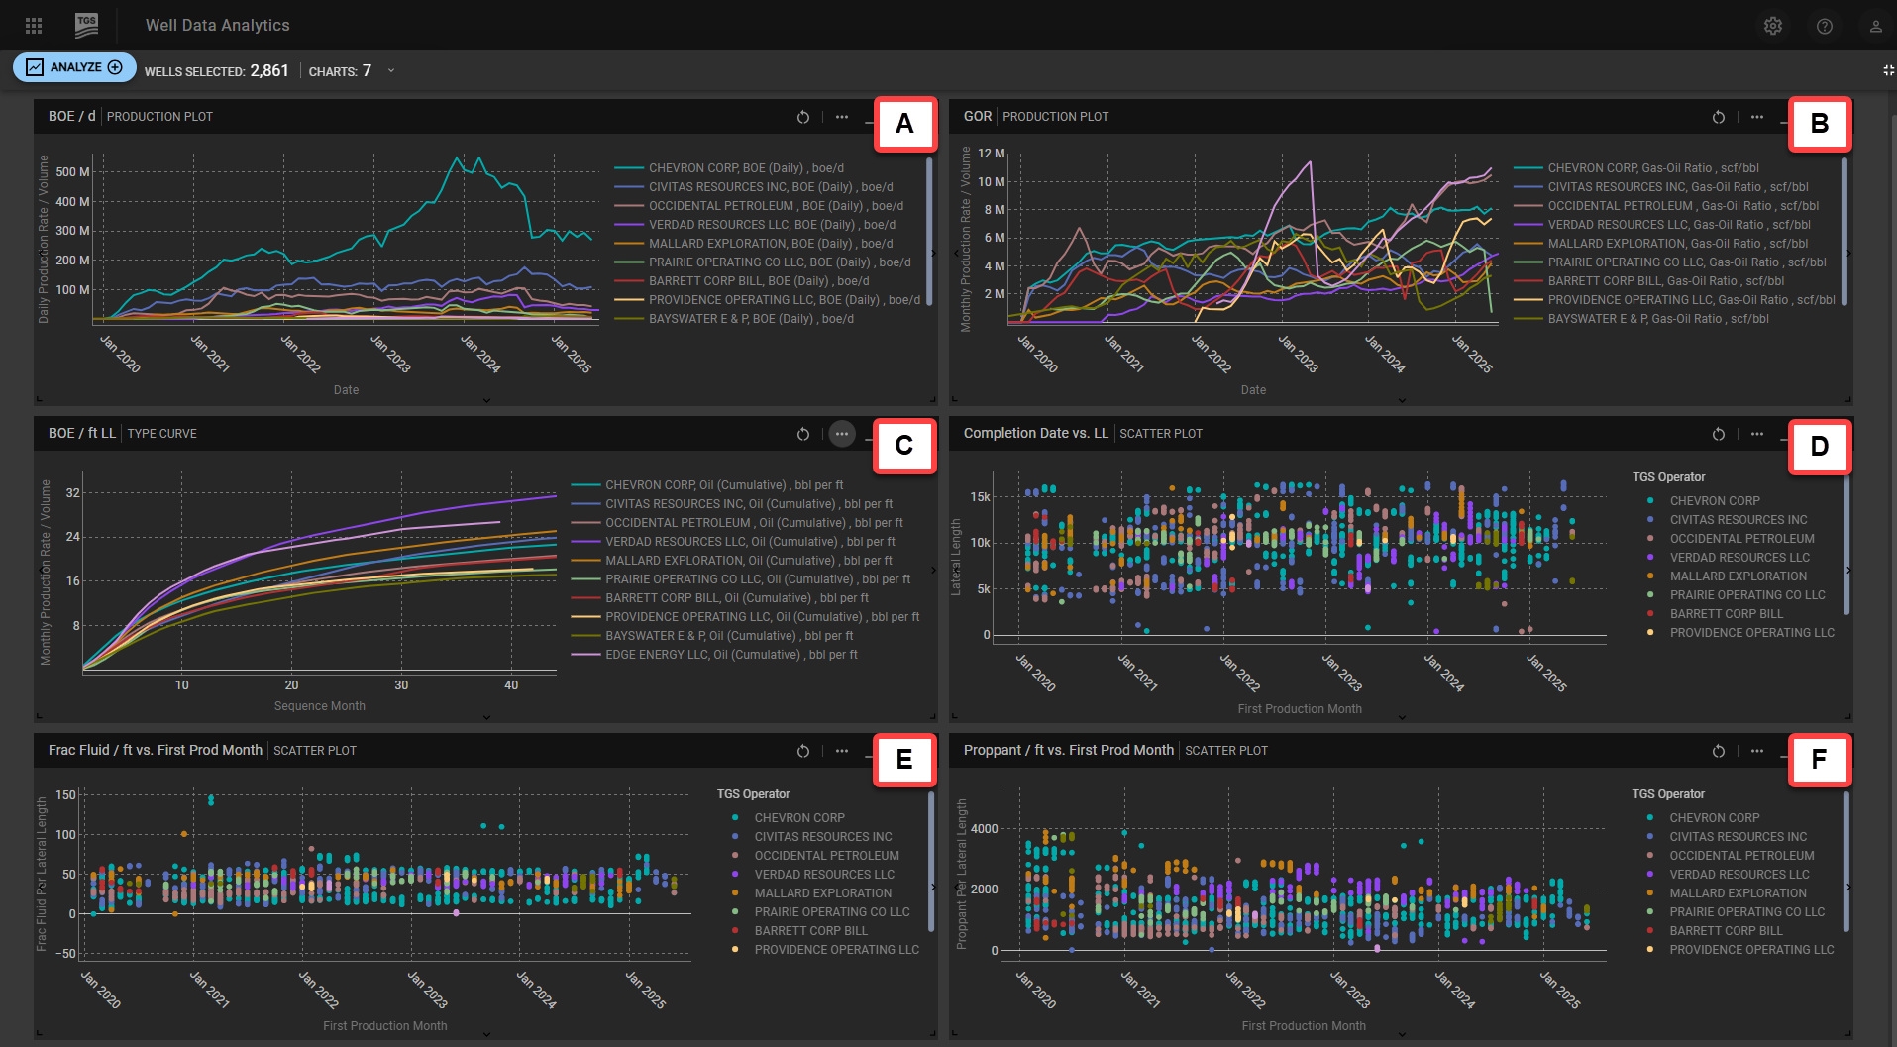Open more options for GOR production plot
This screenshot has width=1897, height=1047.
[1756, 117]
